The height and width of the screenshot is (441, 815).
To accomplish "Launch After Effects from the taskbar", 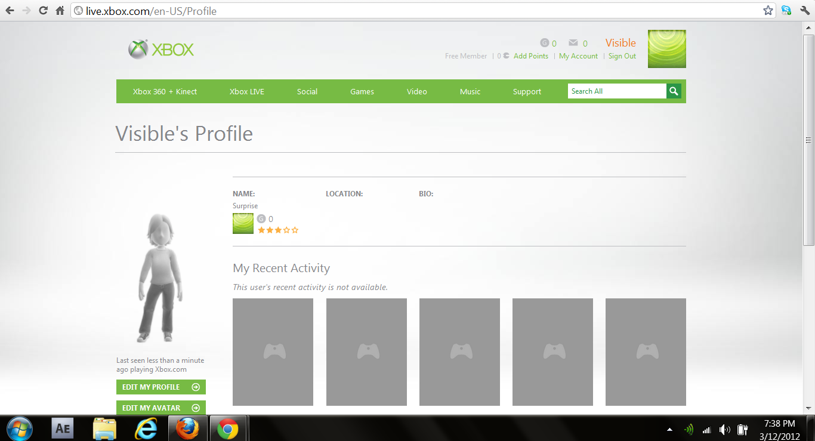I will click(x=63, y=428).
